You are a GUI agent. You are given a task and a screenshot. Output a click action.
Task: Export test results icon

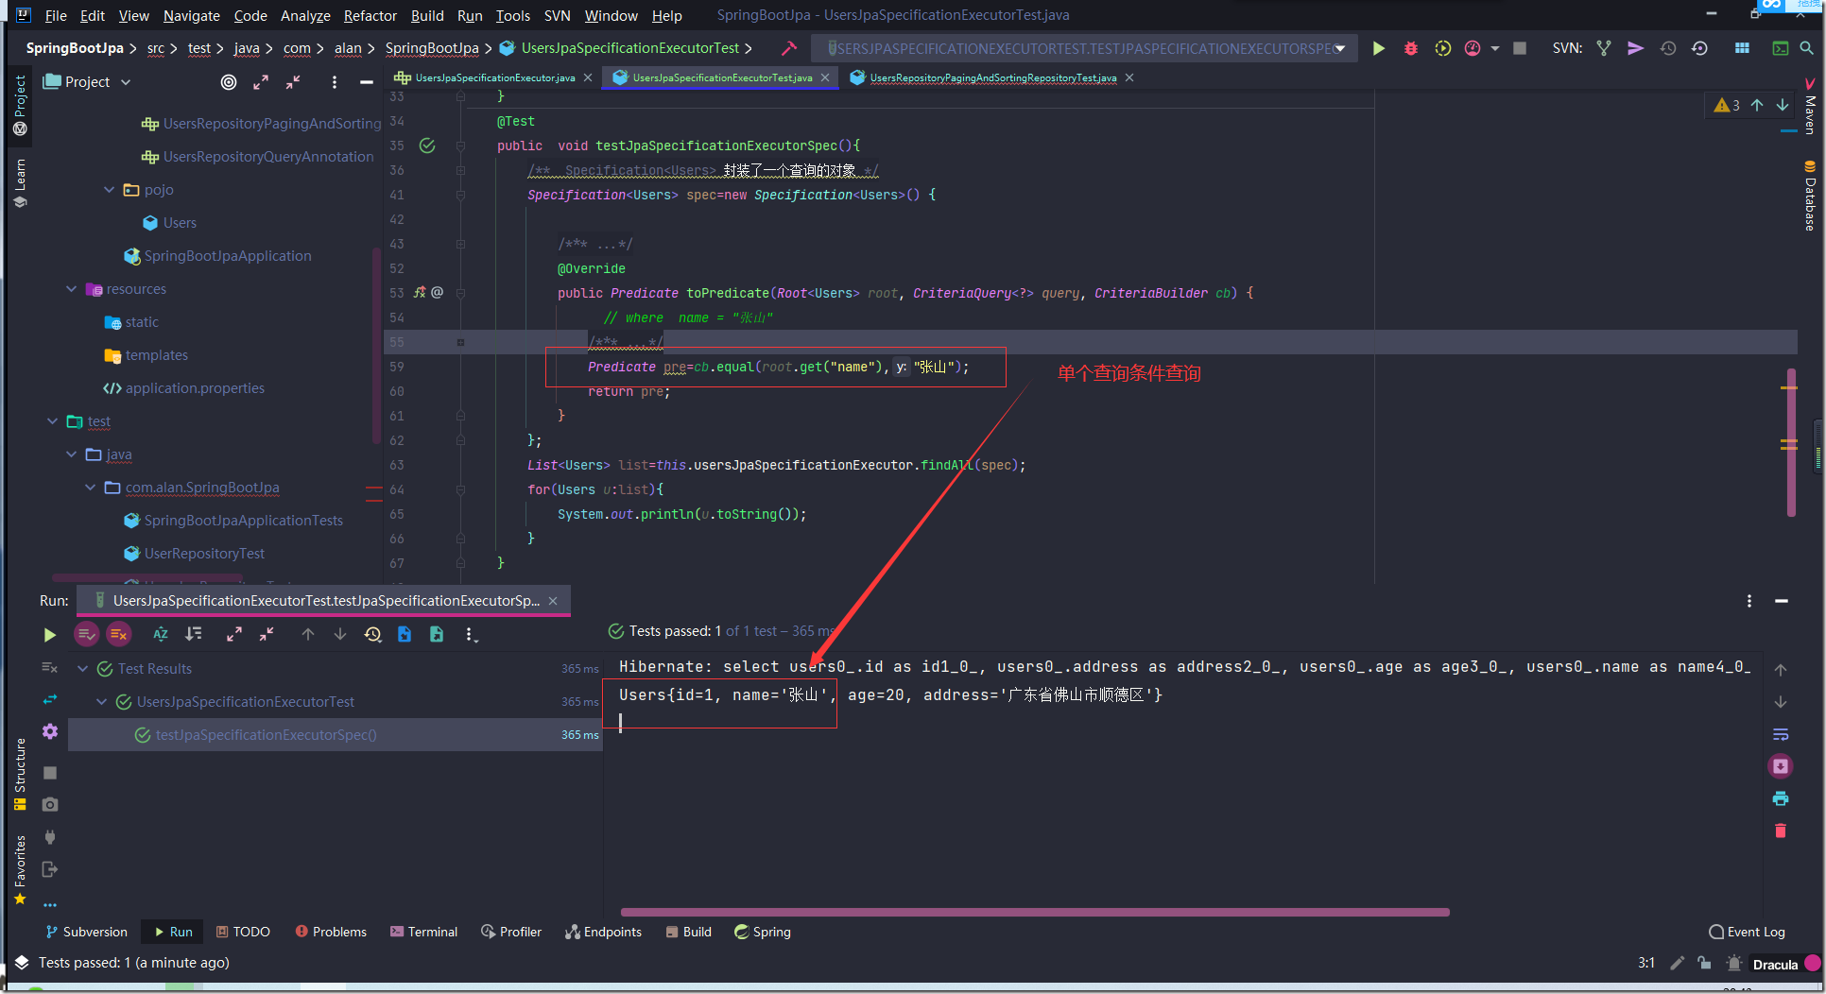[x=437, y=634]
